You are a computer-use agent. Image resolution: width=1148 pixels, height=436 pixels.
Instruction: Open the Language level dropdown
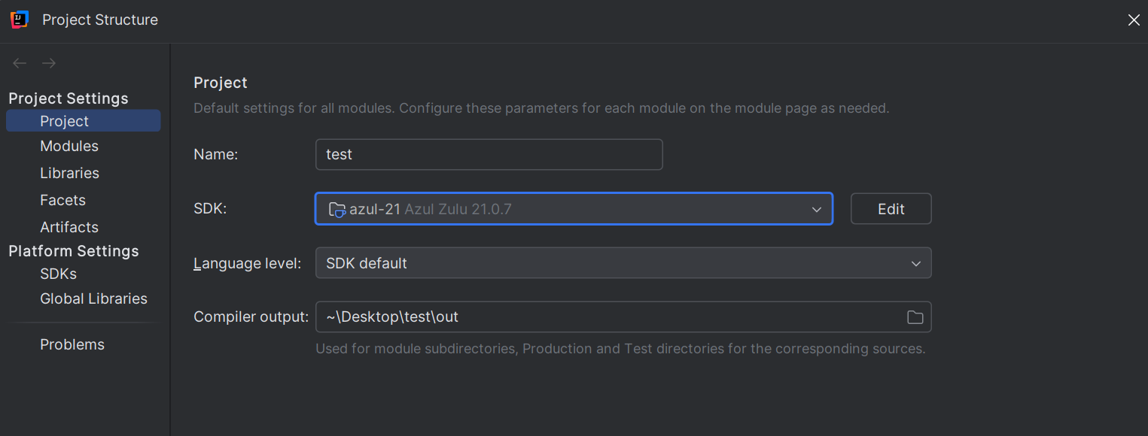tap(915, 263)
